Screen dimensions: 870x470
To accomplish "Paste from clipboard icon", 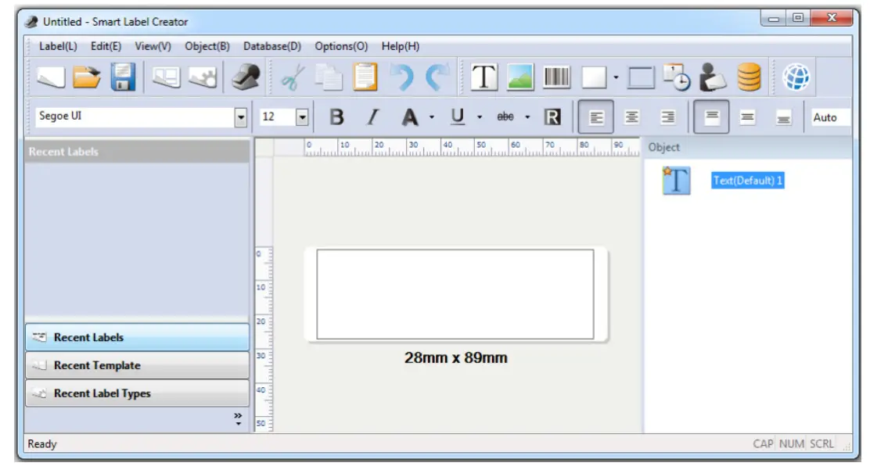I will click(365, 77).
